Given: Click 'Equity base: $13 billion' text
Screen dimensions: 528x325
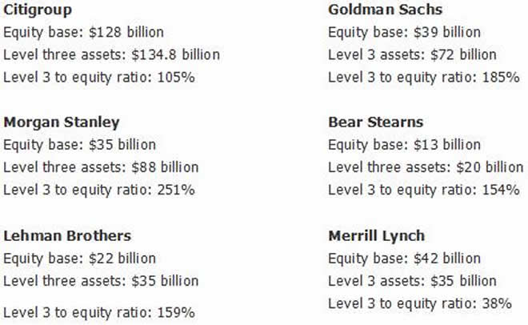Looking at the screenshot, I should click(404, 146).
